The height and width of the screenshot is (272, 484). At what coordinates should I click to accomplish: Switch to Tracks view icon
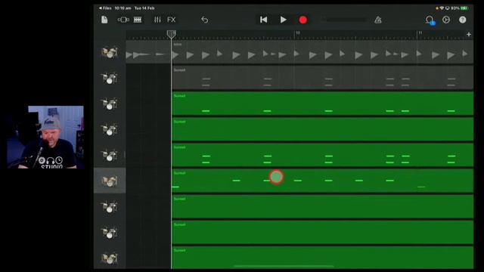tap(138, 20)
